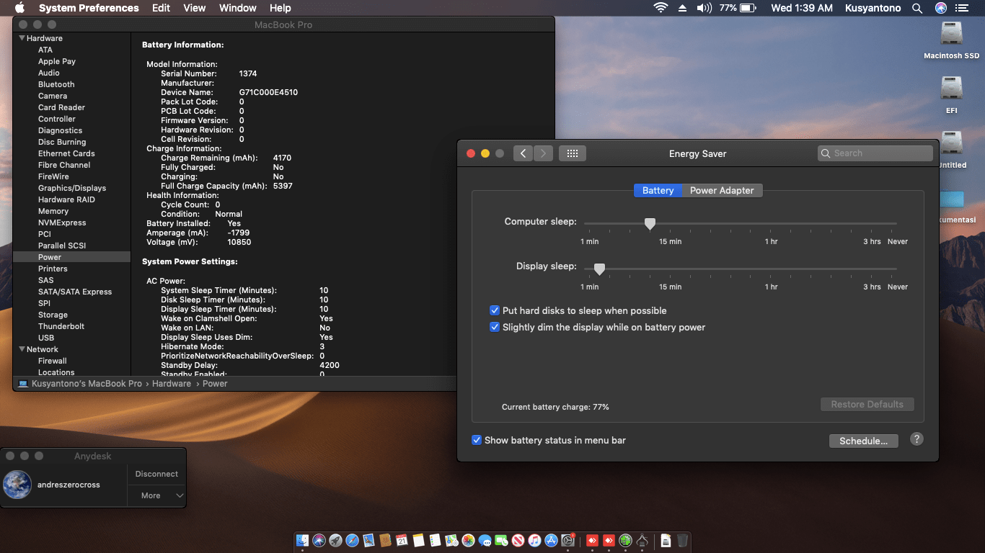Click the Wi-Fi status icon in menu bar

click(661, 8)
